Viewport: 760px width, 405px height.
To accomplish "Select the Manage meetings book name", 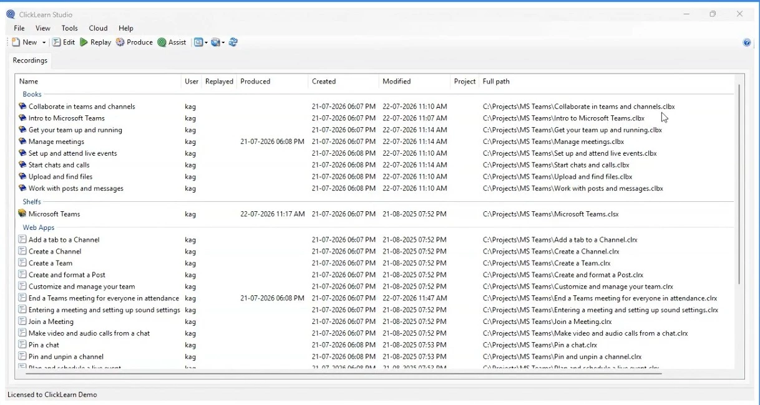I will 56,141.
